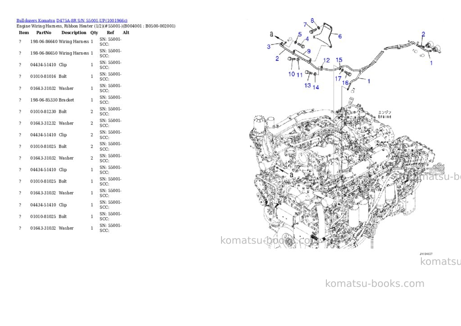Select part number 198-06-86640
This screenshot has height=326, width=461.
pyautogui.click(x=44, y=42)
